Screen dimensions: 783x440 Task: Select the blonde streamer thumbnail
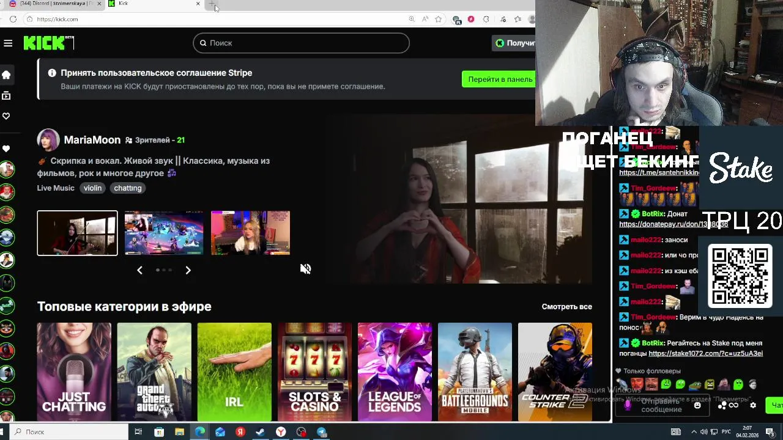250,233
